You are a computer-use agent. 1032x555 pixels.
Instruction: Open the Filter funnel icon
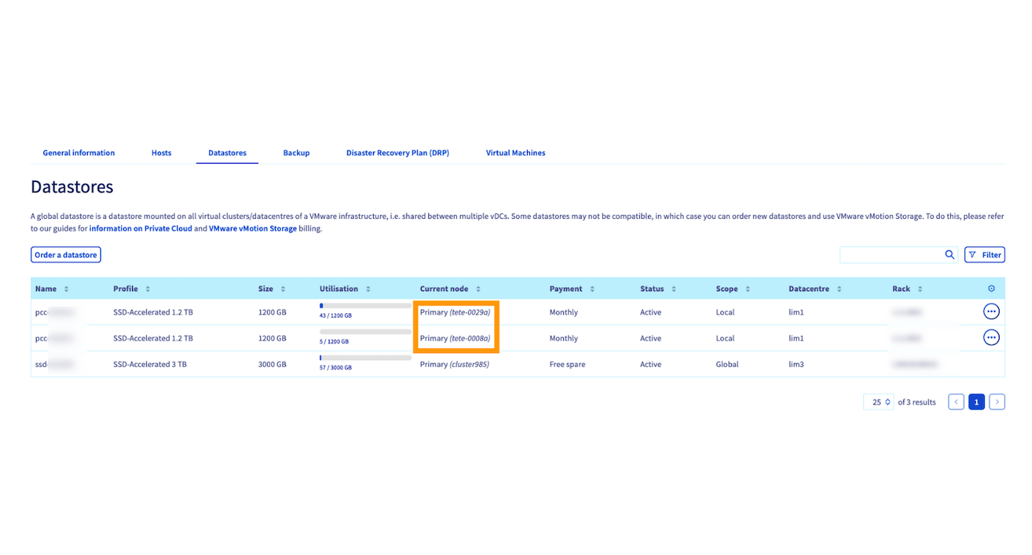[984, 254]
